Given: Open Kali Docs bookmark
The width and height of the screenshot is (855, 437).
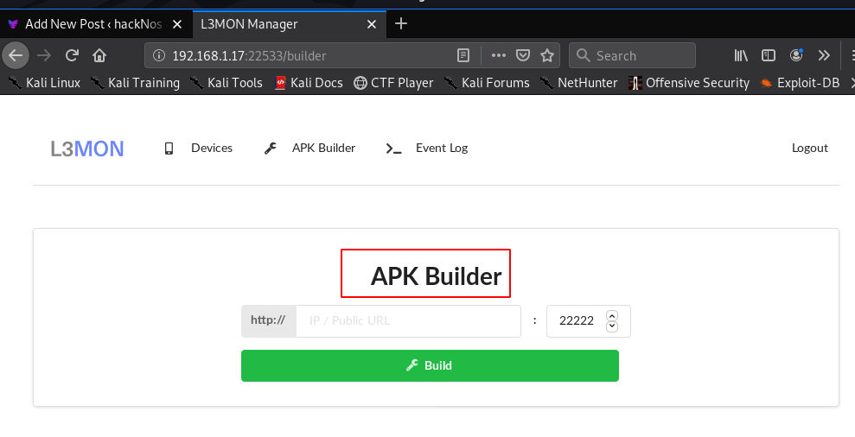Looking at the screenshot, I should (309, 83).
